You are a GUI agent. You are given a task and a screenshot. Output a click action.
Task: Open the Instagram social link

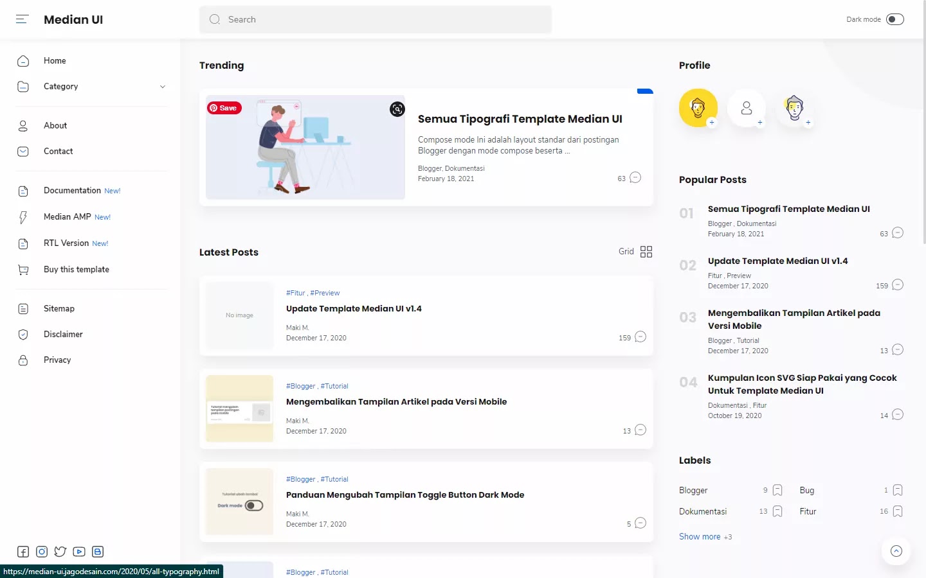(42, 552)
